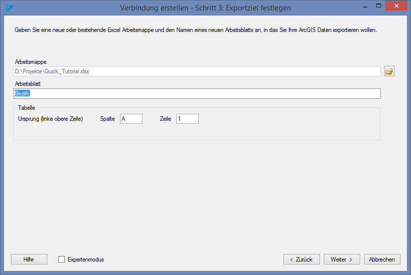Focus the Arbeitsmappe path field
This screenshot has width=411, height=275.
click(x=197, y=71)
